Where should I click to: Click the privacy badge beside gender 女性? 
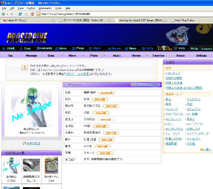click(x=100, y=99)
